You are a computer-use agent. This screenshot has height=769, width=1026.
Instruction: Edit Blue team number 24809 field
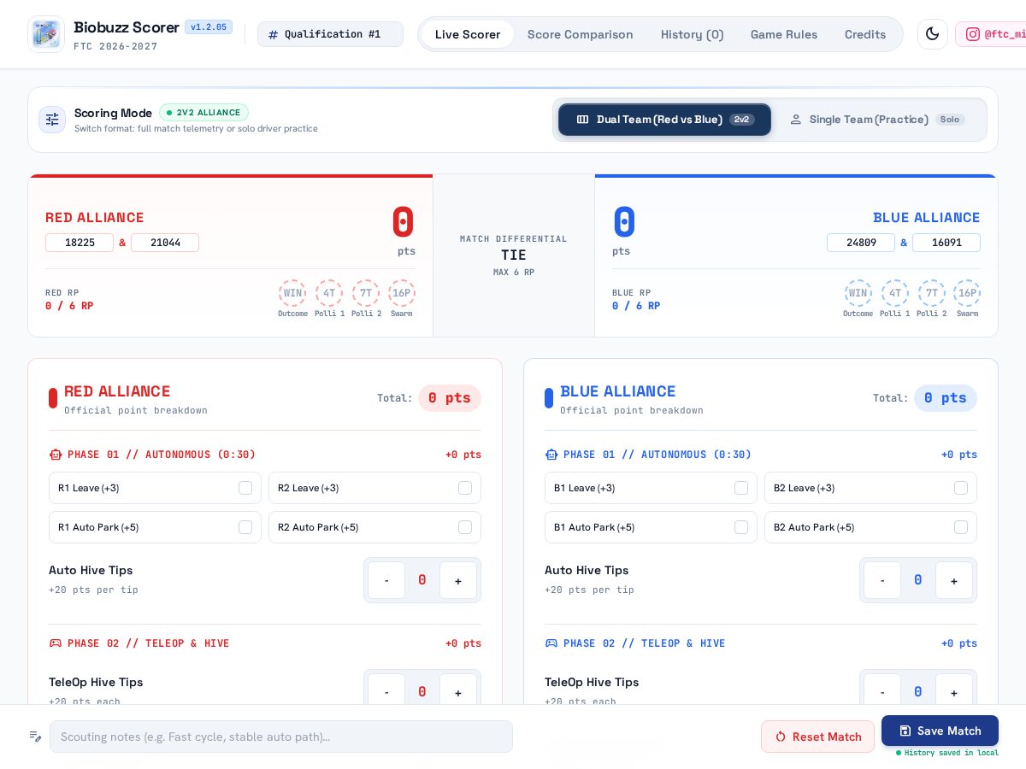point(861,243)
